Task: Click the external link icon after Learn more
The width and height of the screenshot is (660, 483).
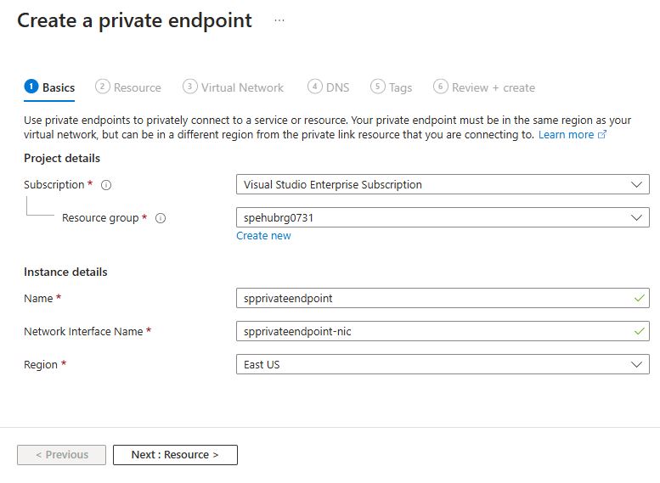Action: (x=602, y=135)
